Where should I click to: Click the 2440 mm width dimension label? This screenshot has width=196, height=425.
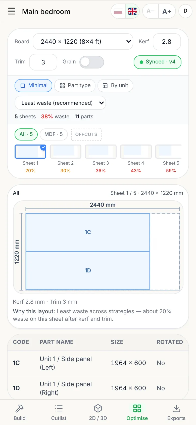pyautogui.click(x=103, y=205)
